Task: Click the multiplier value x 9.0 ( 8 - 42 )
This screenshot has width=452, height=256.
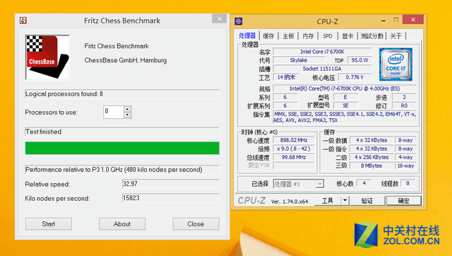Action: point(294,149)
